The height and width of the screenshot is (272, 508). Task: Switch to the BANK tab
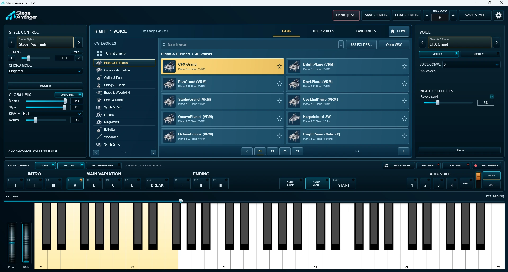pyautogui.click(x=286, y=31)
